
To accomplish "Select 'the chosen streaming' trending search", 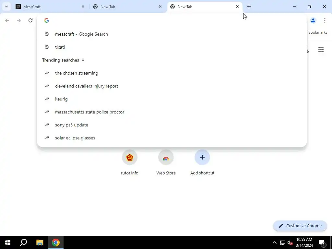I will pyautogui.click(x=172, y=73).
